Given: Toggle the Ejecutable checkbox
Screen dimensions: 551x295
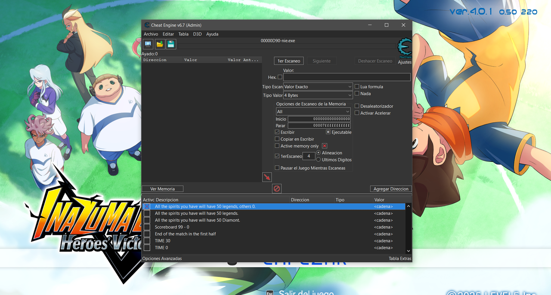Looking at the screenshot, I should (328, 132).
